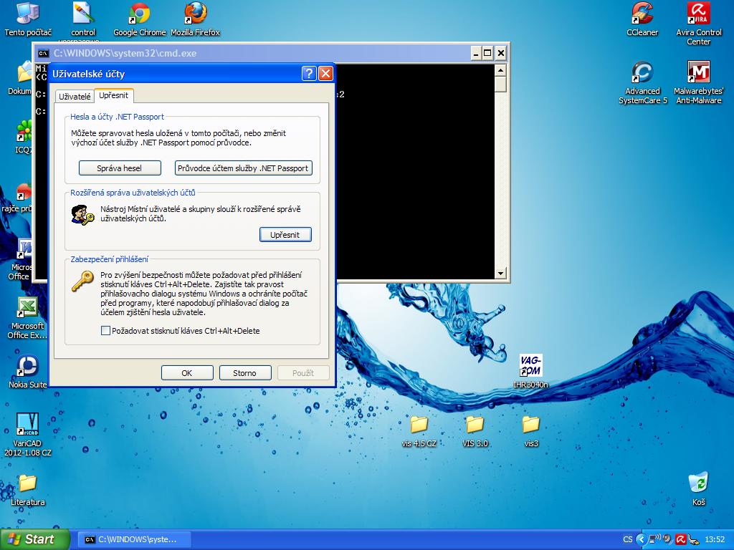734x550 pixels.
Task: Open the VIS 3.0 folder
Action: click(x=475, y=425)
